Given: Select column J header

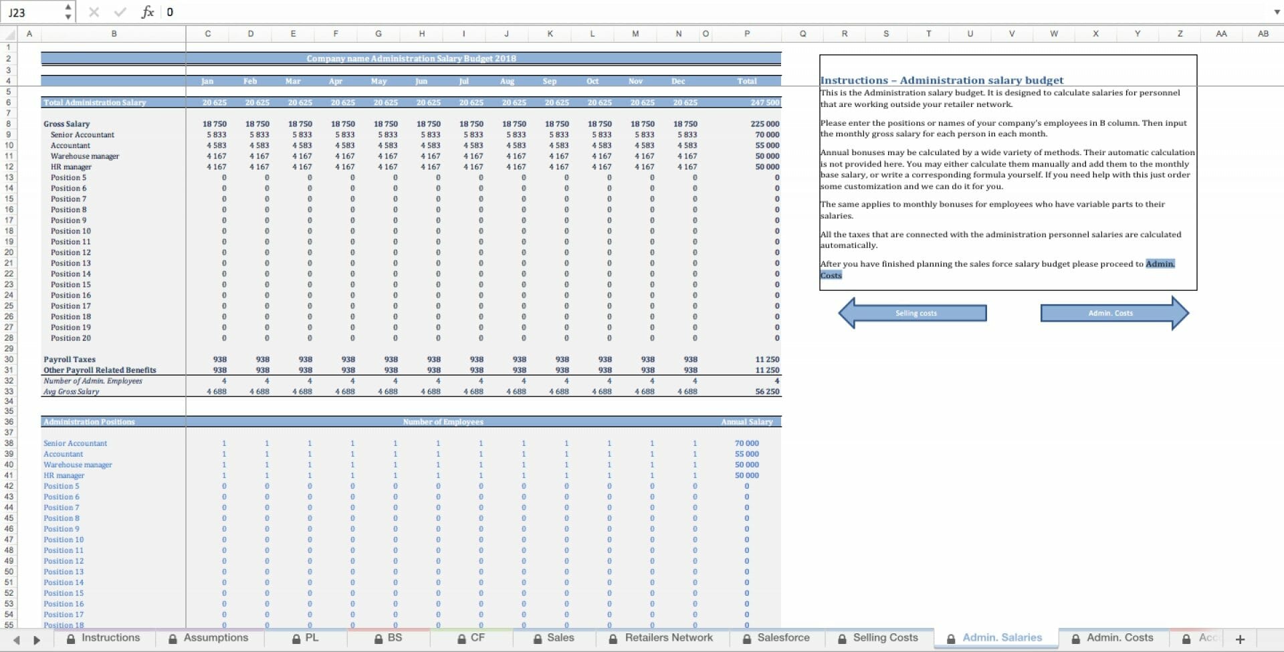Looking at the screenshot, I should [x=506, y=33].
